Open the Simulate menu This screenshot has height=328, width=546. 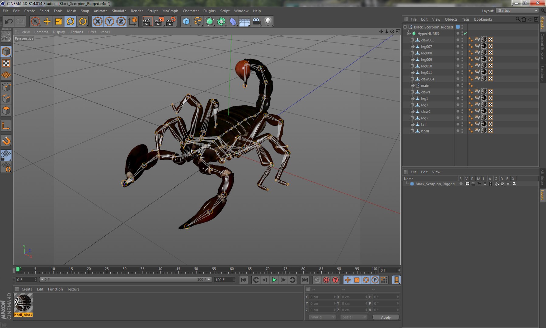coord(119,11)
